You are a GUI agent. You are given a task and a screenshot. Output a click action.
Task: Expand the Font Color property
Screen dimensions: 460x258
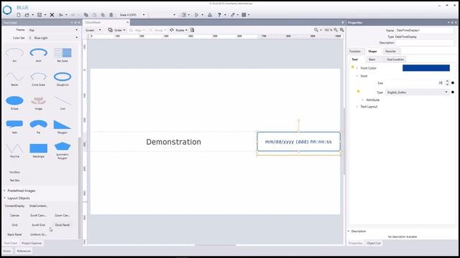(357, 68)
